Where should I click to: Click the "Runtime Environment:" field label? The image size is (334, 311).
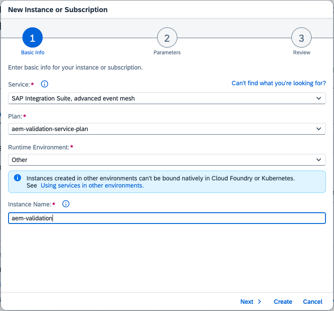39,147
